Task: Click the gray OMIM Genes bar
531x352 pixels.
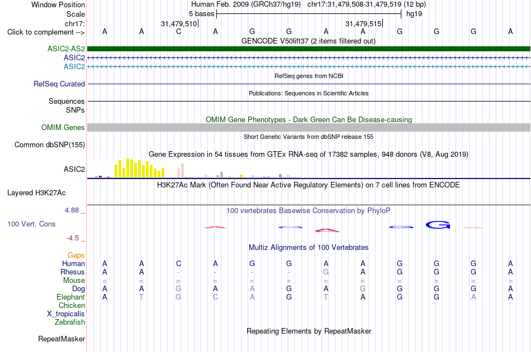Action: click(309, 128)
